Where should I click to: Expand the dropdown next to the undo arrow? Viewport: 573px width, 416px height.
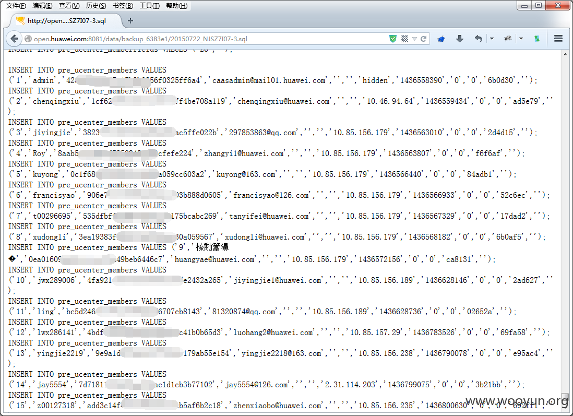[x=492, y=39]
